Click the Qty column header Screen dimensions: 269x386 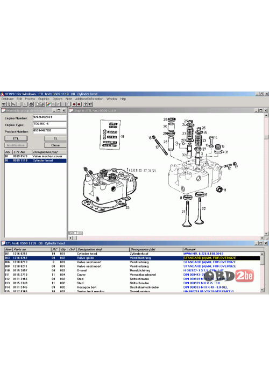63,249
